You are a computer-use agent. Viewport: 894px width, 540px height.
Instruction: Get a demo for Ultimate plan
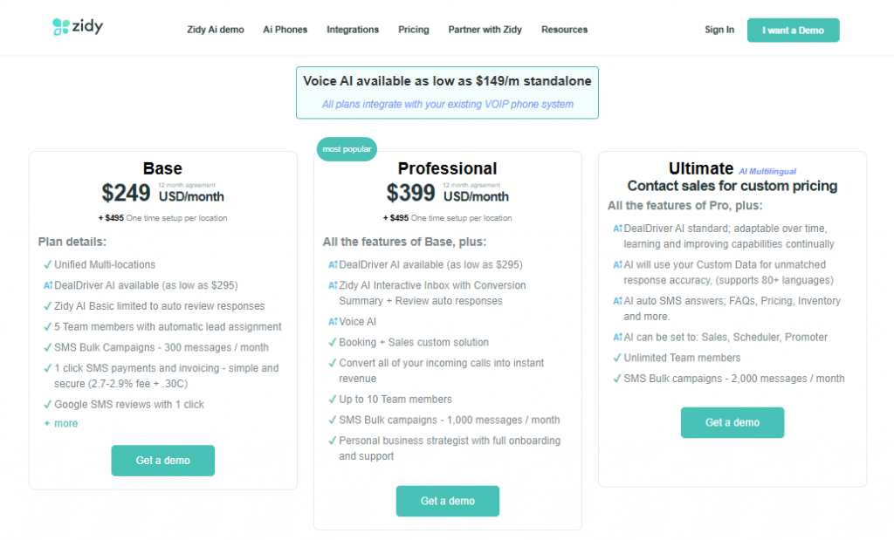tap(732, 422)
